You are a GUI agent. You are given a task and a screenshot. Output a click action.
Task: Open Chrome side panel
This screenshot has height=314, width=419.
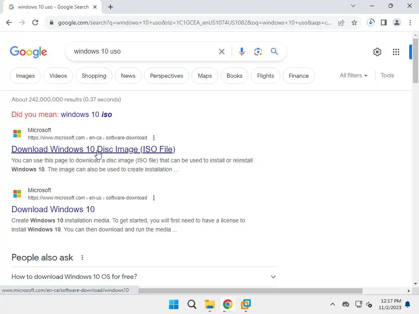[x=384, y=23]
